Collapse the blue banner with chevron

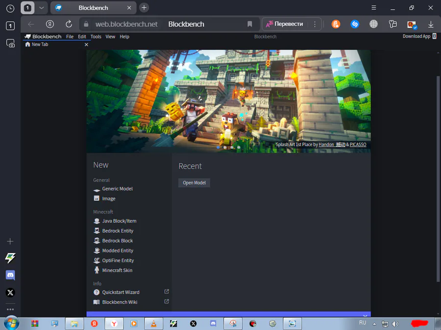click(x=365, y=316)
